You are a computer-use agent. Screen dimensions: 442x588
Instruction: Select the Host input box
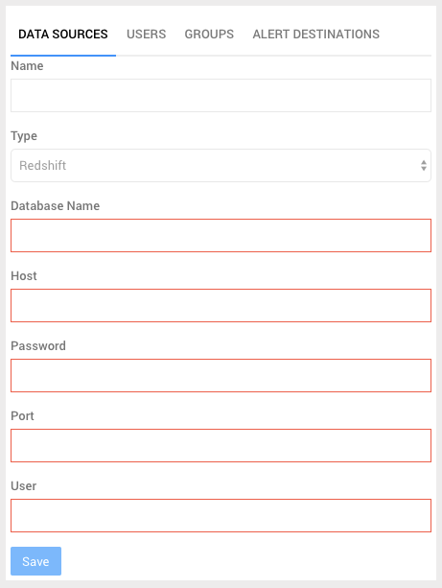pyautogui.click(x=221, y=306)
